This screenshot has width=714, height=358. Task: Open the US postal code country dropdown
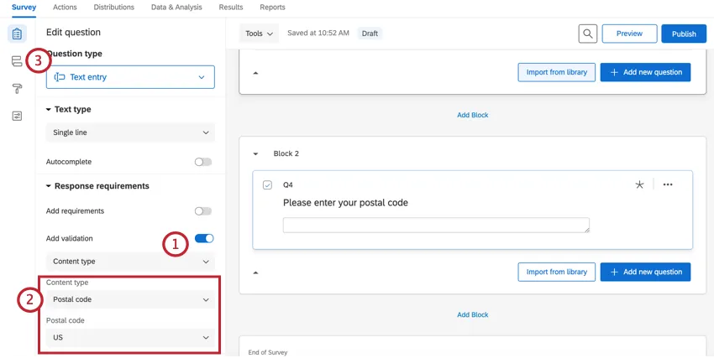click(x=130, y=338)
